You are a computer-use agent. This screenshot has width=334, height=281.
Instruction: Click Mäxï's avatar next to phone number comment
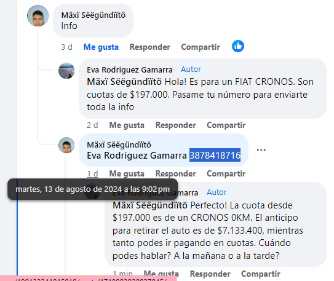point(66,145)
